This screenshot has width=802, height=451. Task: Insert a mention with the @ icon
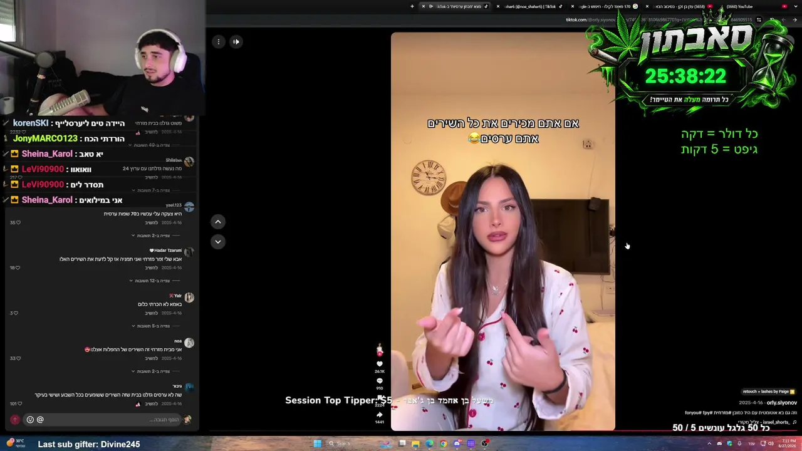point(40,420)
